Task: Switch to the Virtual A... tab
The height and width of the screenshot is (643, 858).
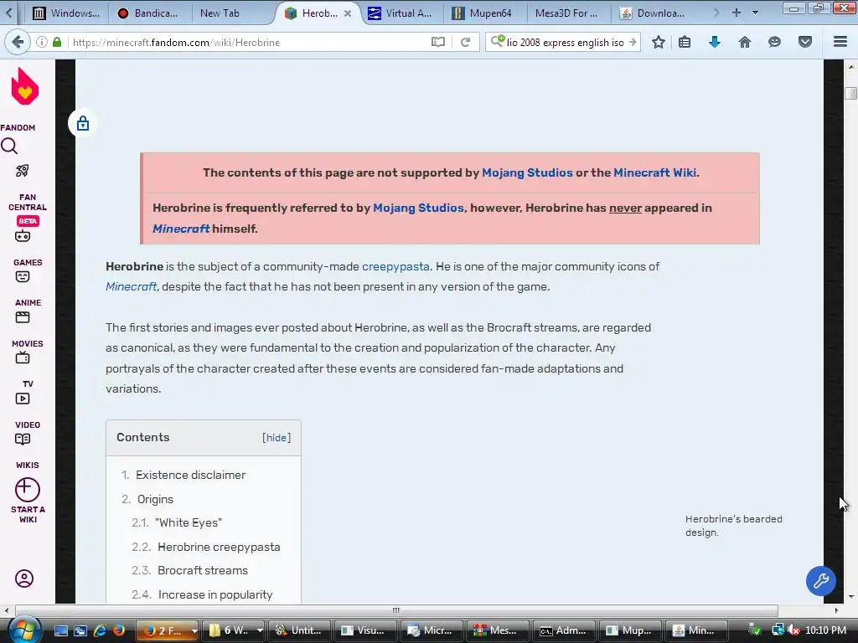Action: click(401, 13)
